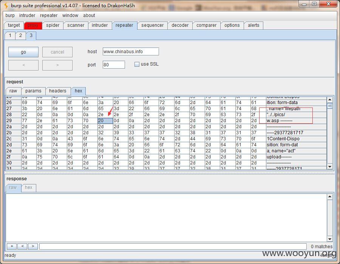The width and height of the screenshot is (340, 264).
Task: Switch to the red proxy tab
Action: (x=33, y=25)
